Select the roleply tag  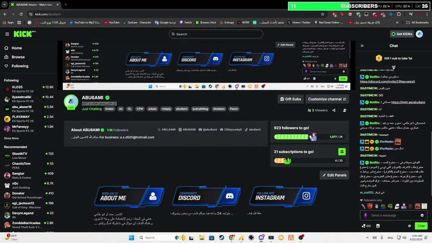pyautogui.click(x=166, y=109)
